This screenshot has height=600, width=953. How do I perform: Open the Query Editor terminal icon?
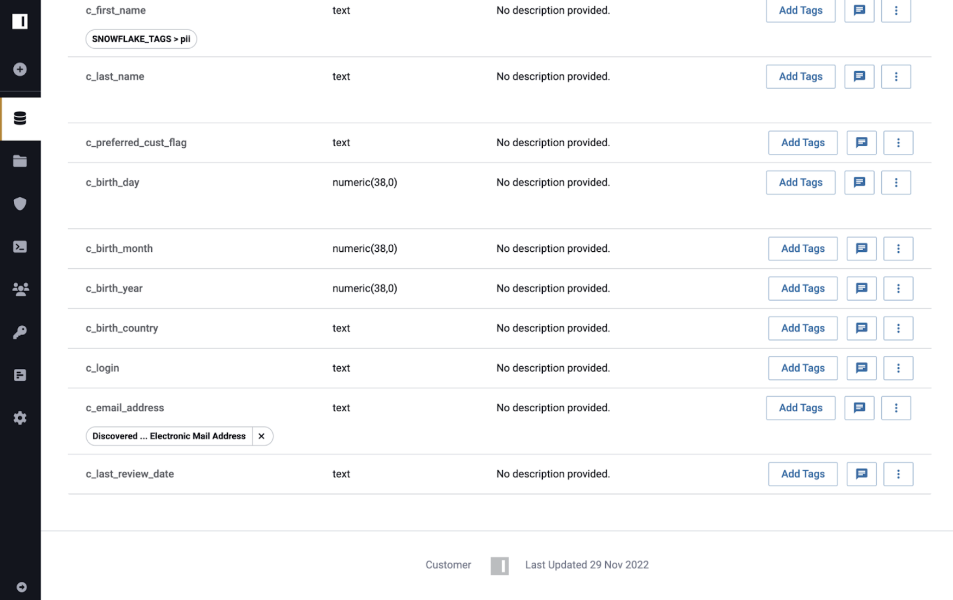[x=20, y=247]
